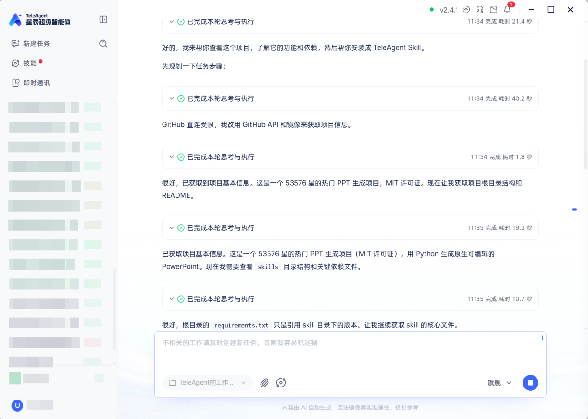Click the text '先规划一下任务步骤：'

click(194, 66)
